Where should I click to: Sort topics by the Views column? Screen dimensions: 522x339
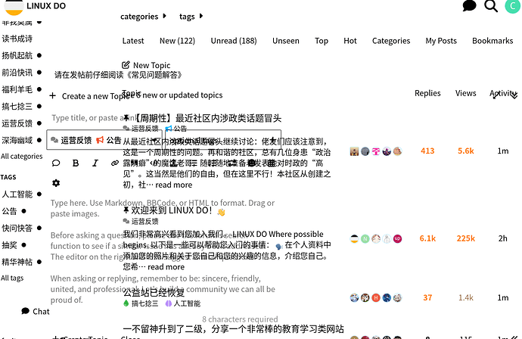tap(466, 93)
